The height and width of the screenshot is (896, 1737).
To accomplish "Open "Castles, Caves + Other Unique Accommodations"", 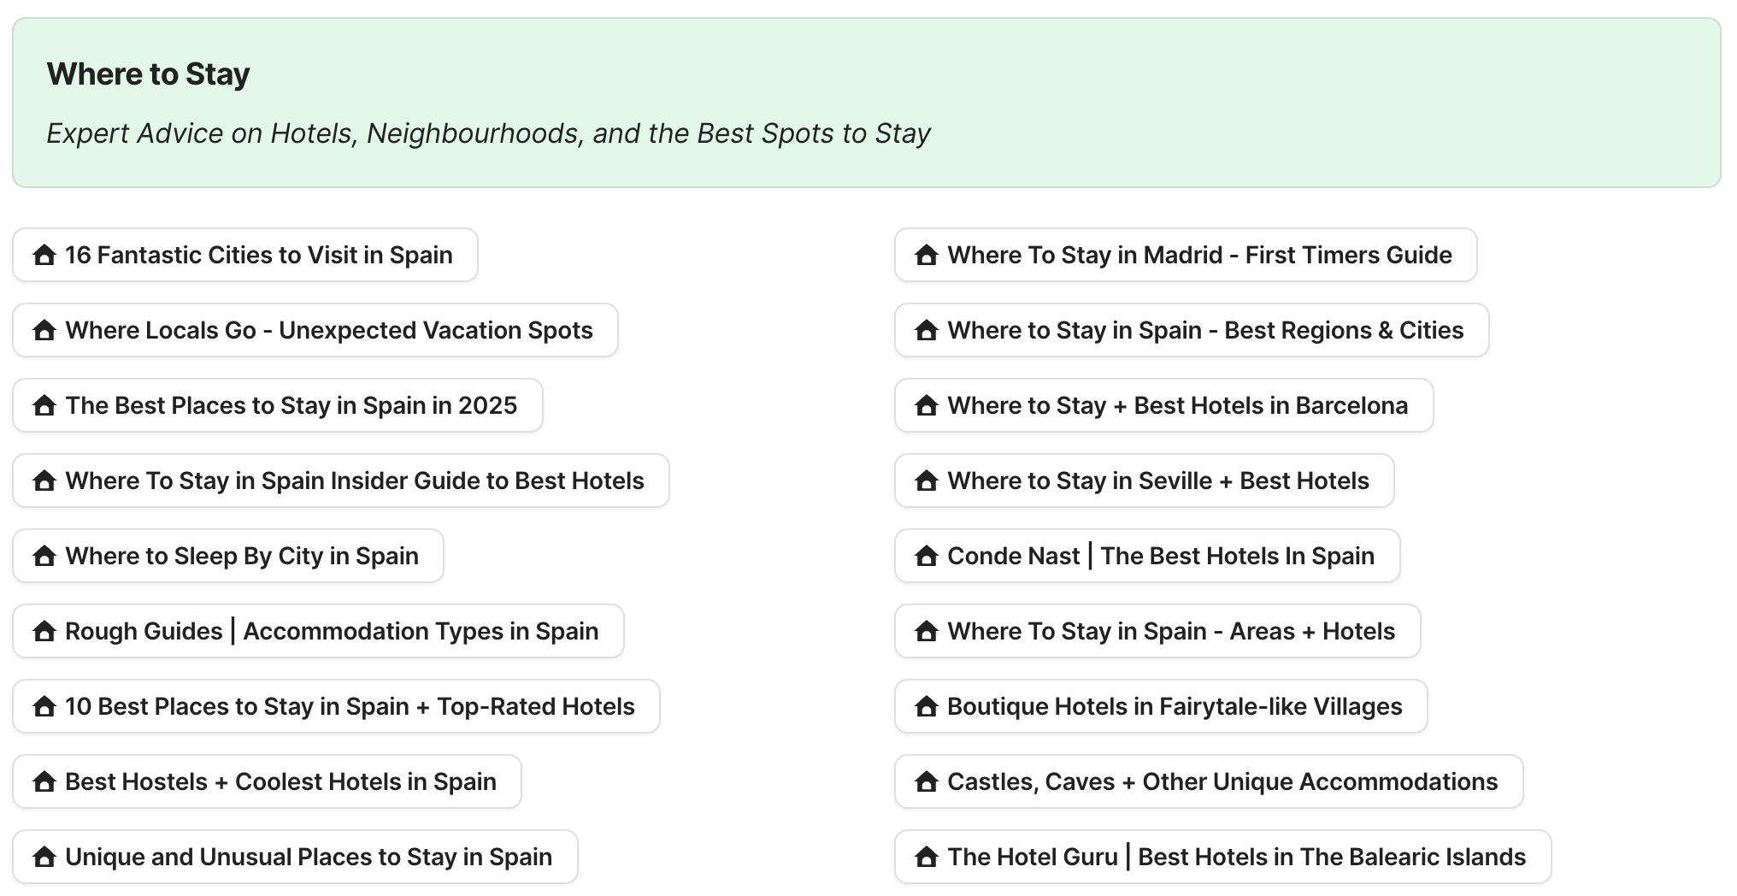I will (1209, 781).
